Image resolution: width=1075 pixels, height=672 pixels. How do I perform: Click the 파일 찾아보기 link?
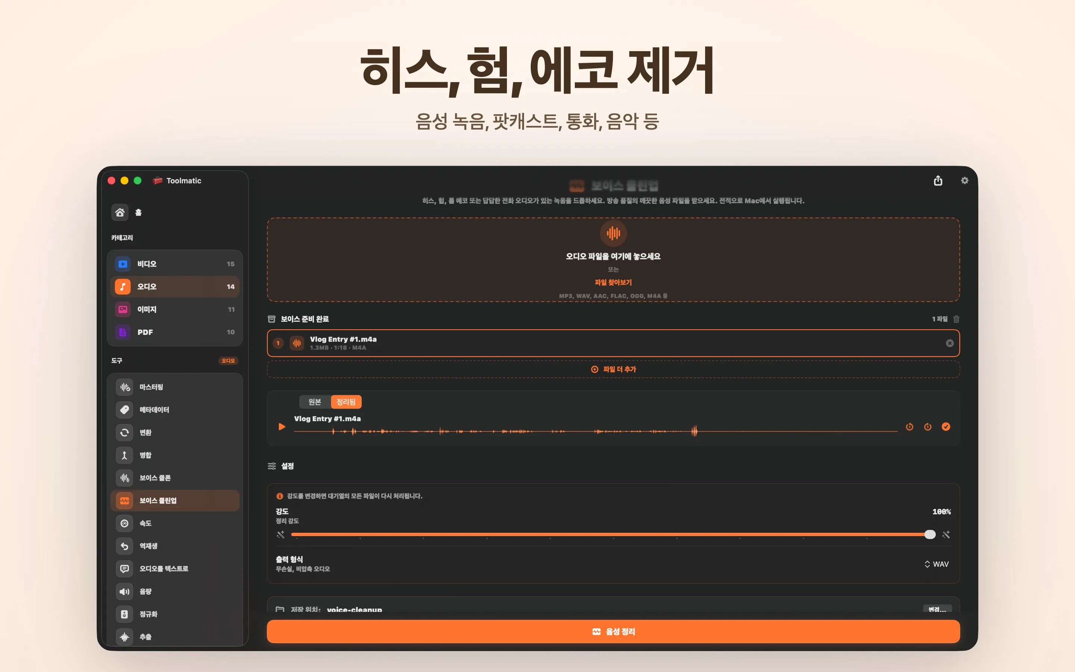click(613, 282)
